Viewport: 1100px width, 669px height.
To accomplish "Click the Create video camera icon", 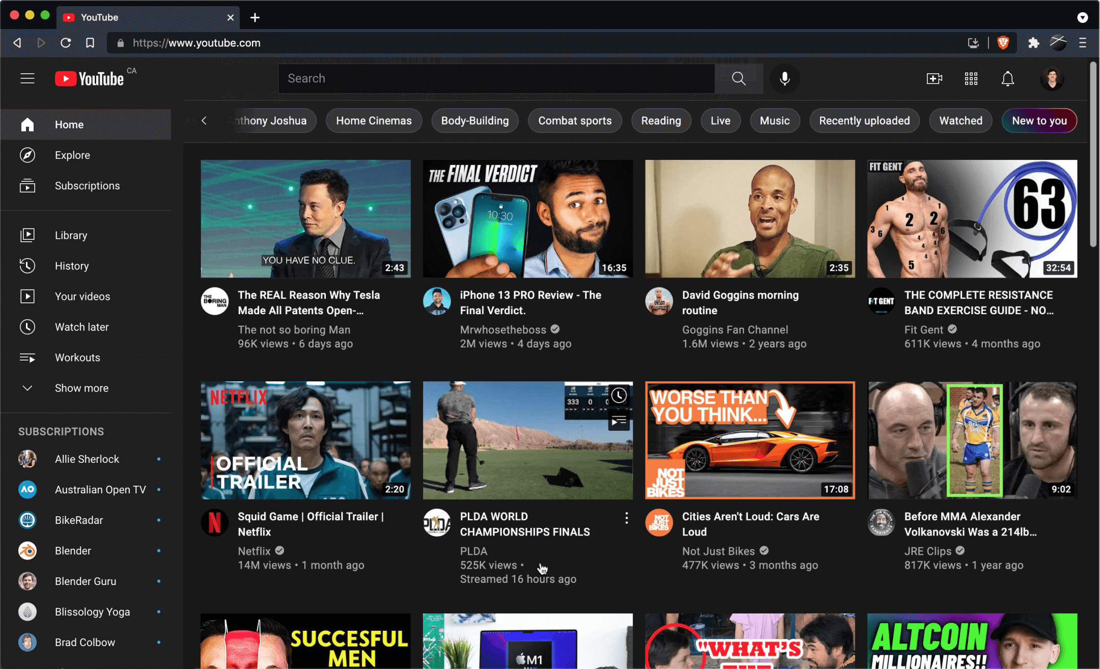I will [x=934, y=78].
